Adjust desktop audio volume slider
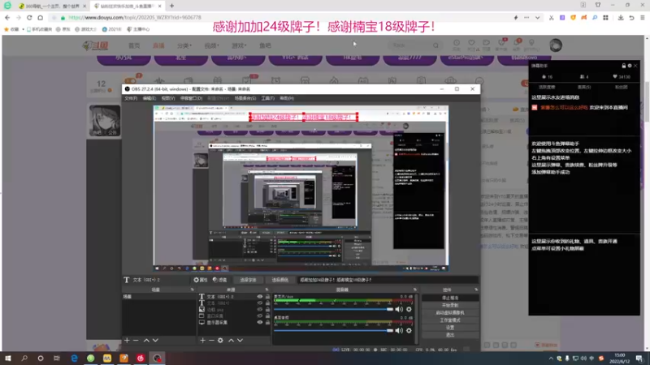The image size is (650, 365). tap(333, 330)
